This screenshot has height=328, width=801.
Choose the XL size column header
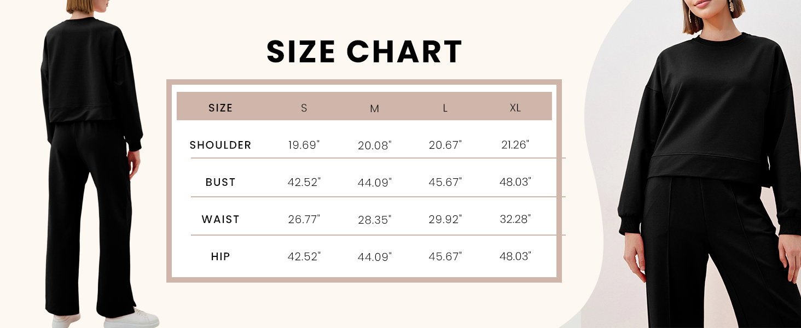click(515, 108)
